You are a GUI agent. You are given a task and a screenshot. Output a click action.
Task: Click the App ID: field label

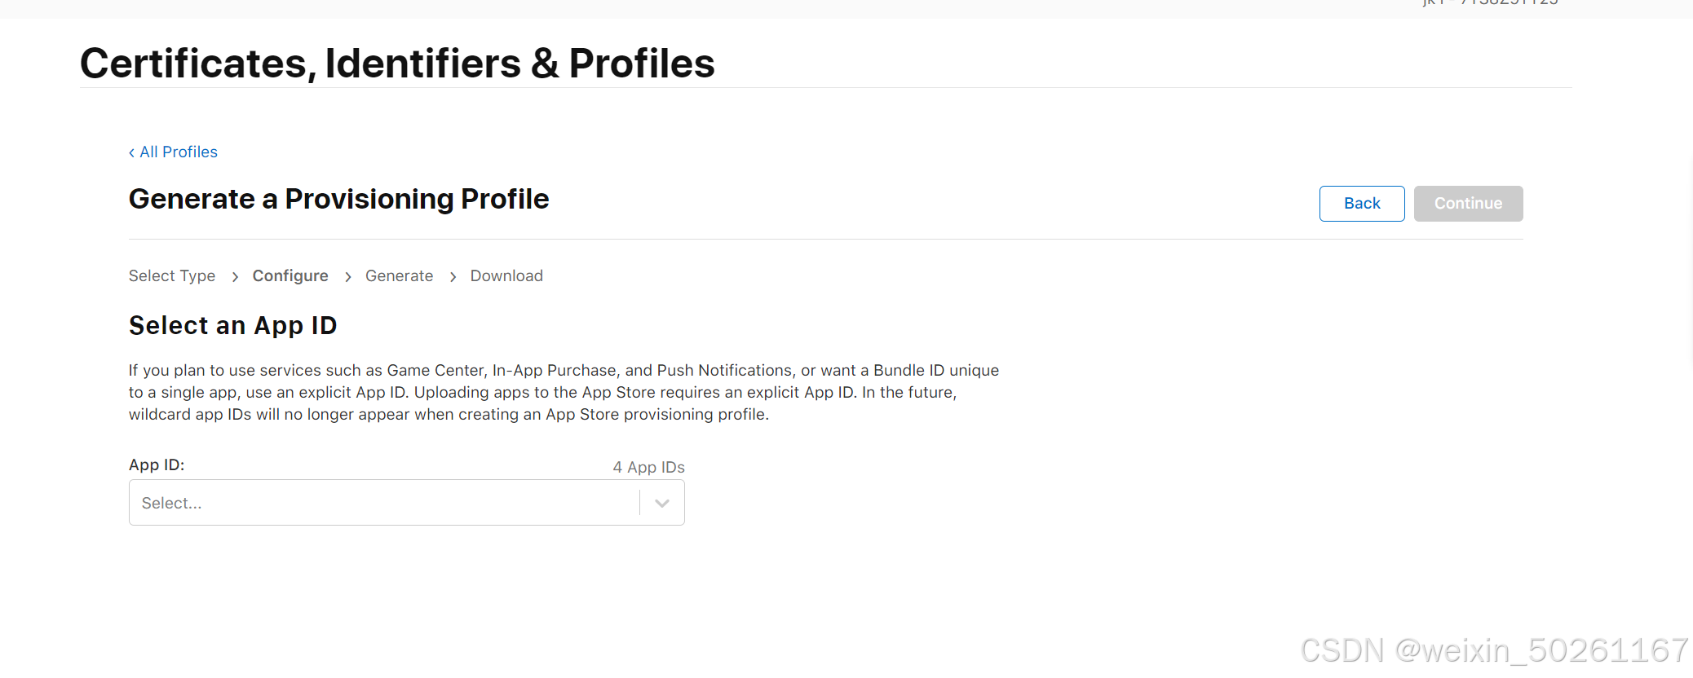(x=157, y=465)
